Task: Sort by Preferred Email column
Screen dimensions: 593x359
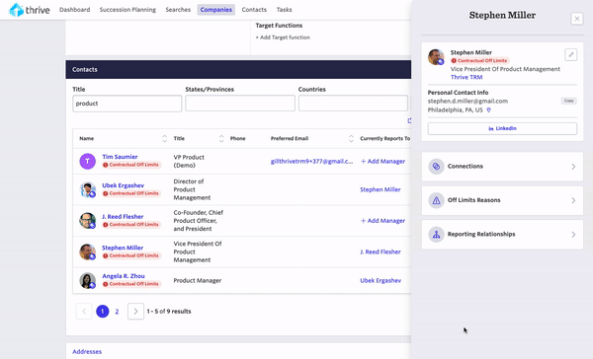Action: coord(351,138)
